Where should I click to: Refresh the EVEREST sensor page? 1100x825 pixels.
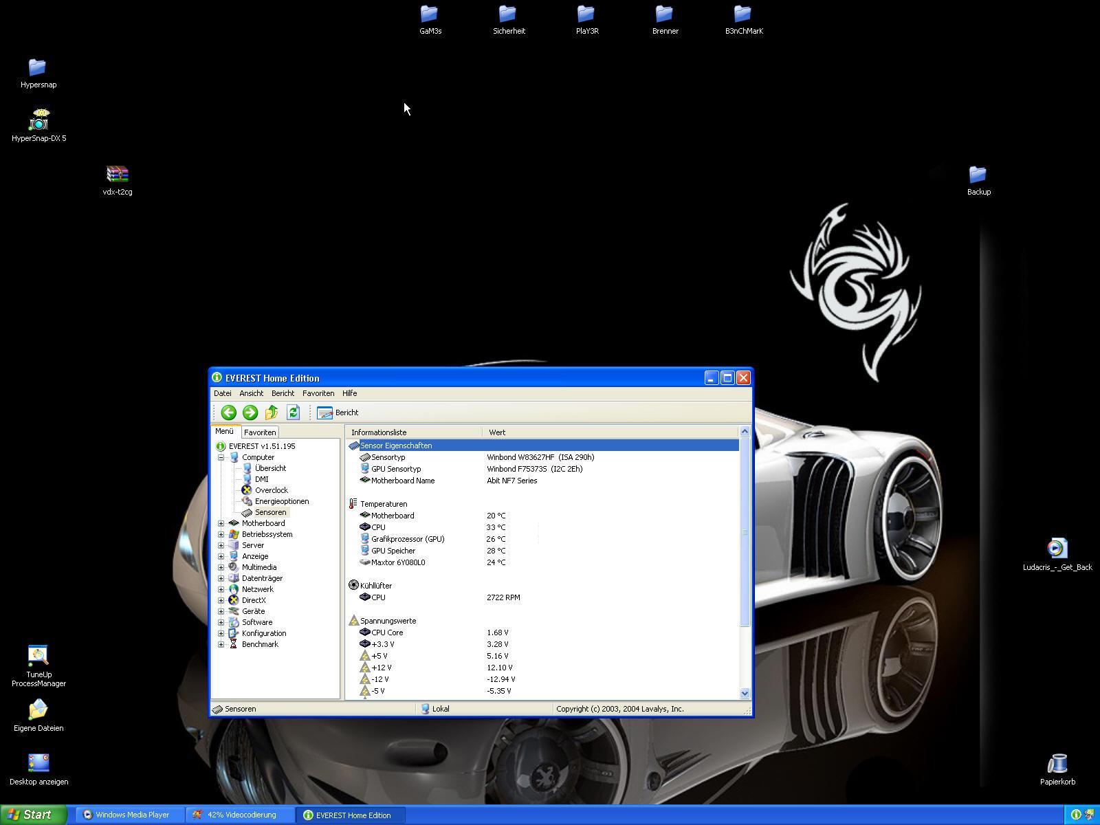pyautogui.click(x=293, y=412)
